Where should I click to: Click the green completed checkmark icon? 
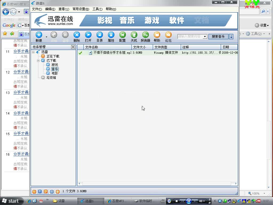coord(80,53)
